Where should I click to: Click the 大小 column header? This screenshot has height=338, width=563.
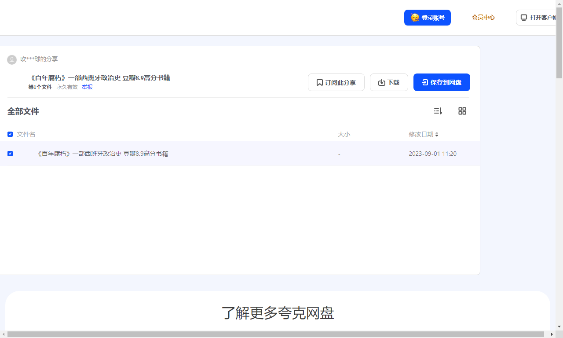coord(344,134)
